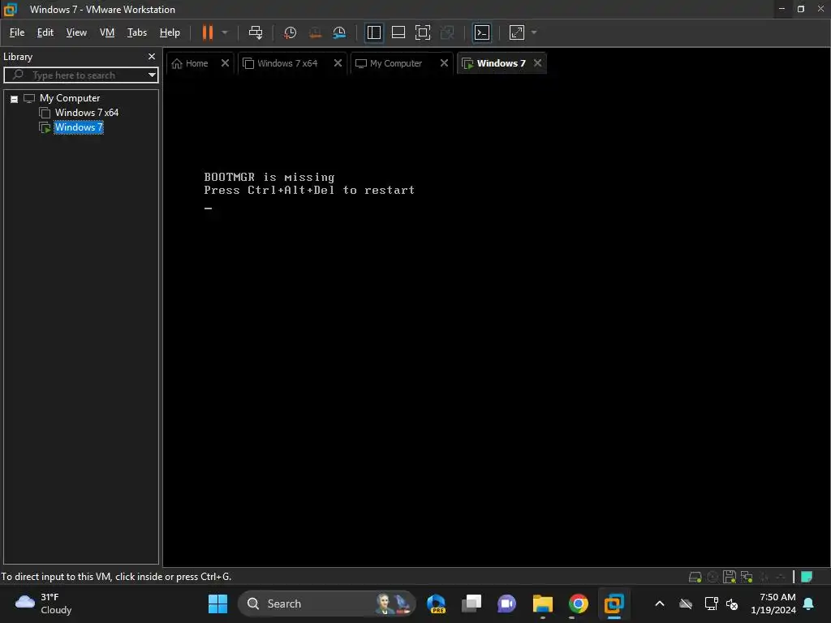The image size is (831, 623).
Task: Toggle the thumbnail bar view icon
Action: [x=398, y=32]
